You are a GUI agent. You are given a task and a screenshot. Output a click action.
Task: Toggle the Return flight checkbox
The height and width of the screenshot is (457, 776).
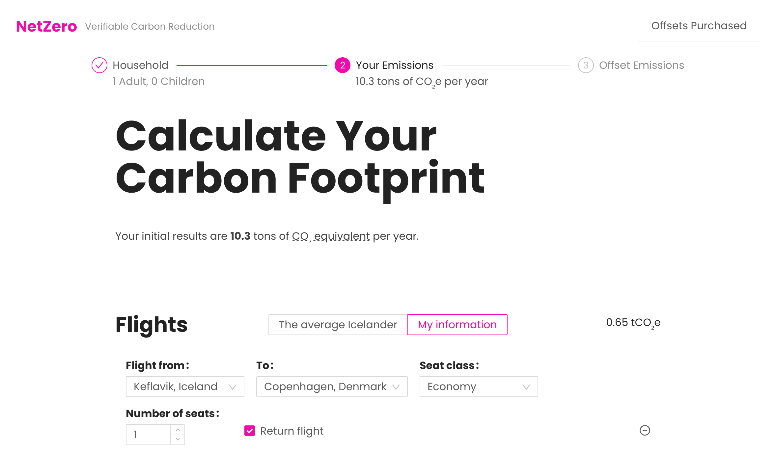click(250, 431)
